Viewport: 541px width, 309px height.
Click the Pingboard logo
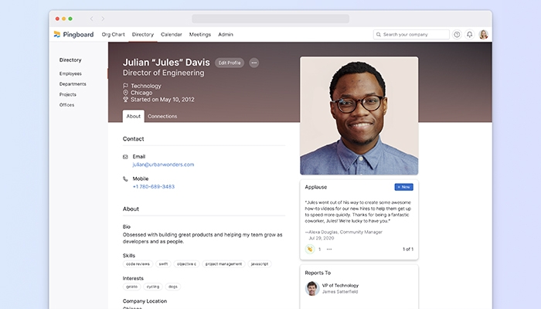tap(73, 35)
